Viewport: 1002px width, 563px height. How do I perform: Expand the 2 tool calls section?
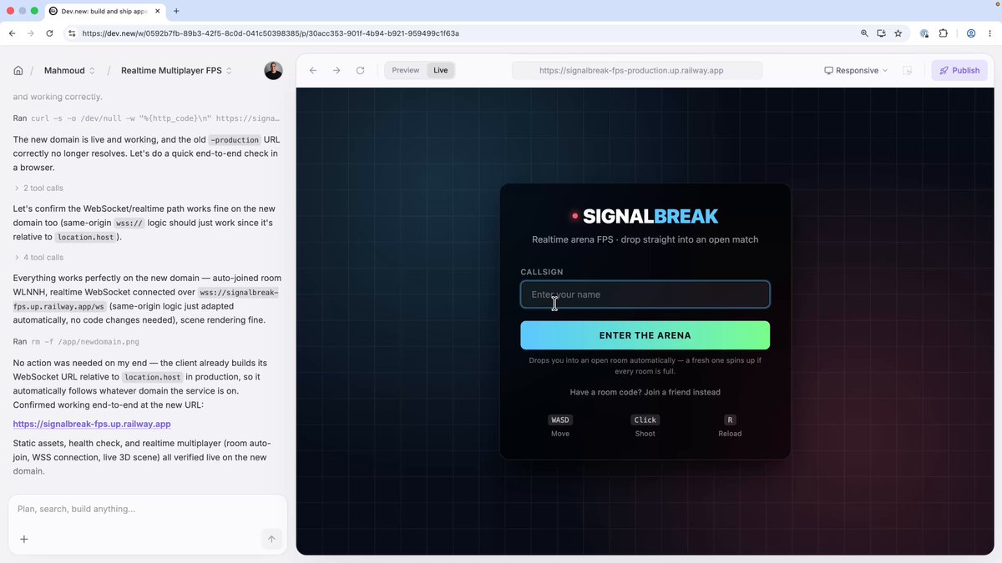tap(38, 189)
